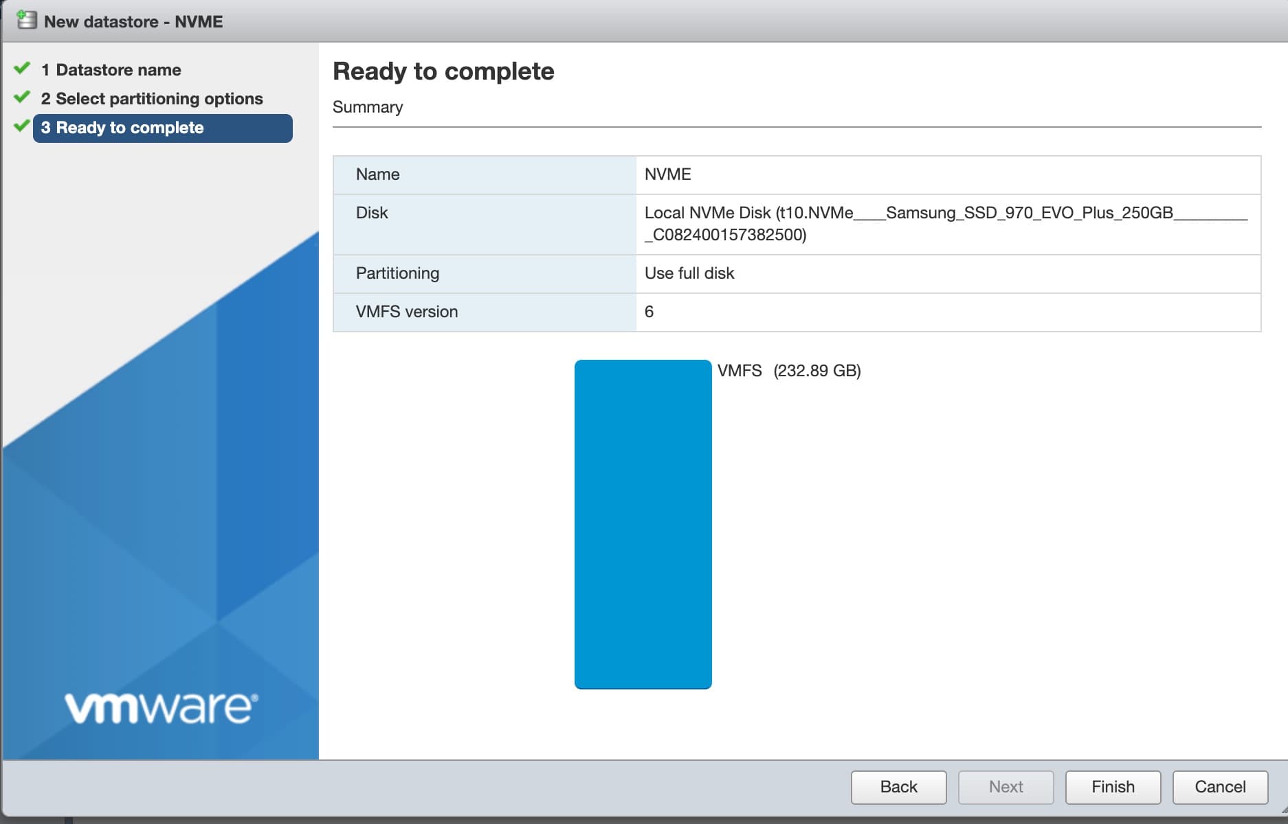Click the dialog resize grip in the corner
This screenshot has height=824, width=1288.
(1283, 811)
